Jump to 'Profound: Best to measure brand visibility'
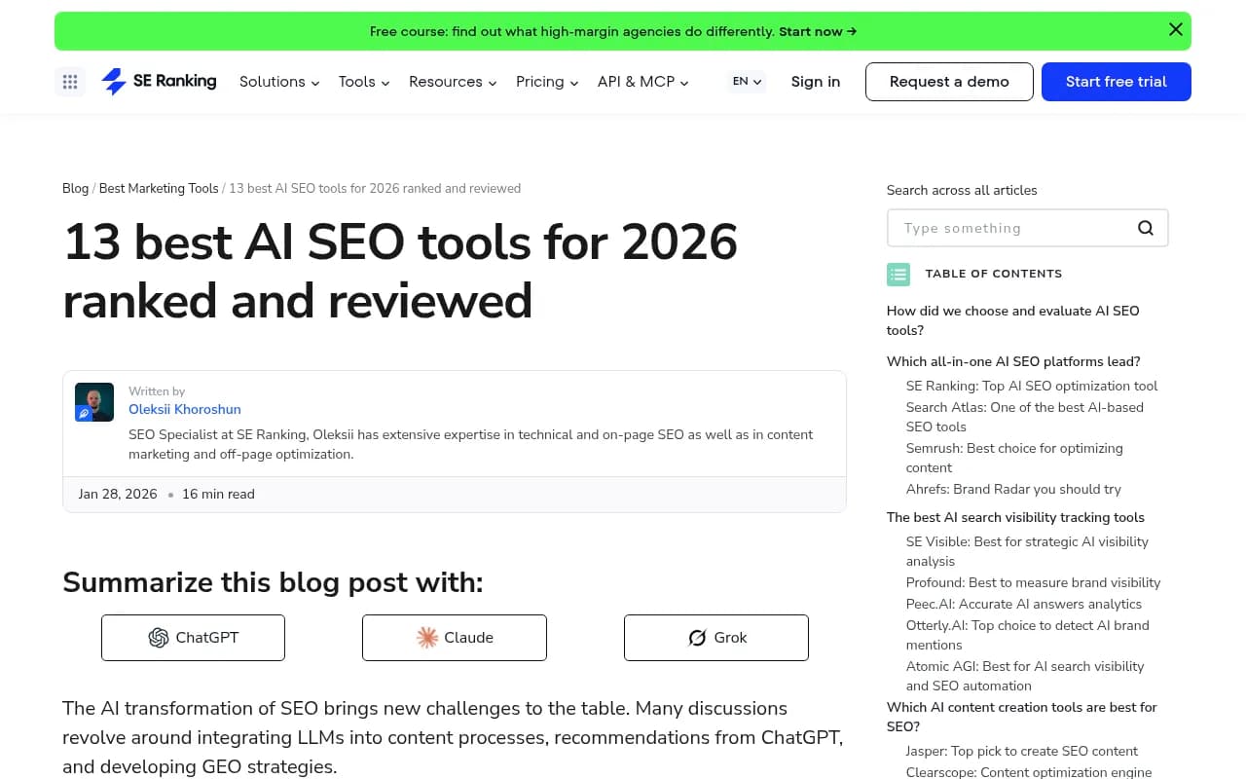Image resolution: width=1246 pixels, height=779 pixels. (x=1034, y=582)
